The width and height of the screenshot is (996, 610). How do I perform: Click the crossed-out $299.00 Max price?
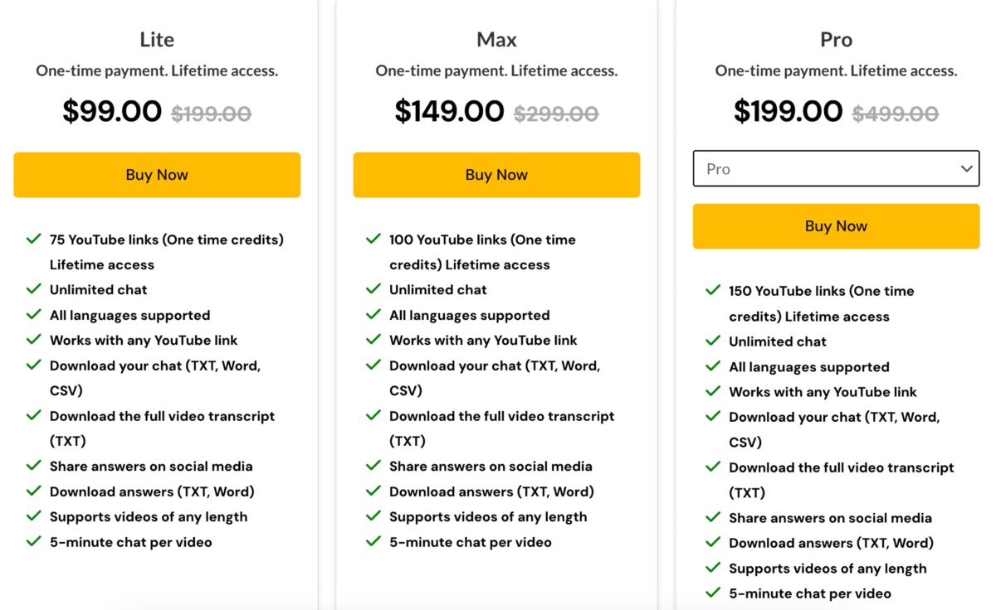point(556,113)
